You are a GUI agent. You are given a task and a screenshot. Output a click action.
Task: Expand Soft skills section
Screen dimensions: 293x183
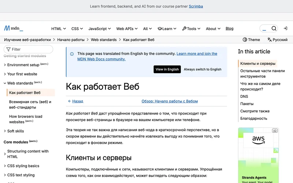point(14,131)
